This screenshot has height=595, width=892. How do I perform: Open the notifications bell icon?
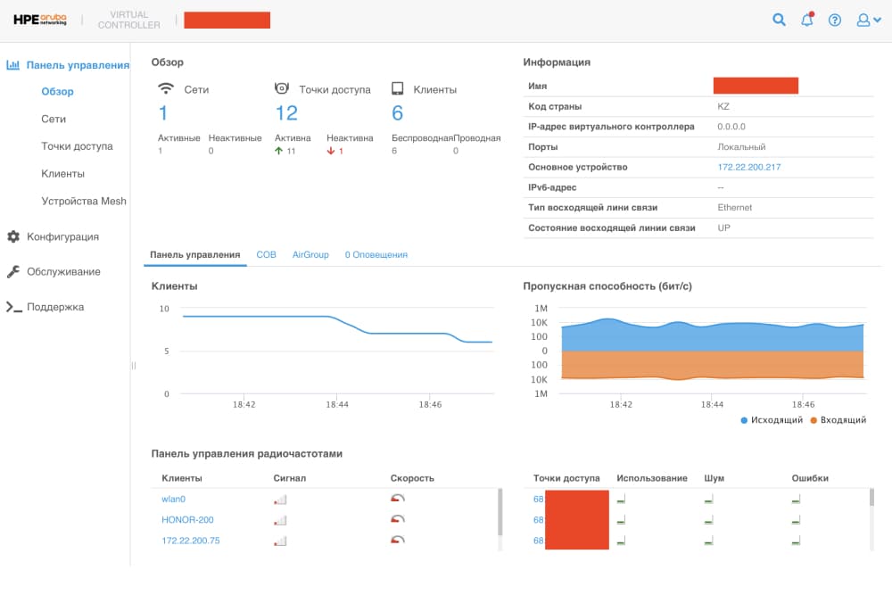pyautogui.click(x=807, y=20)
